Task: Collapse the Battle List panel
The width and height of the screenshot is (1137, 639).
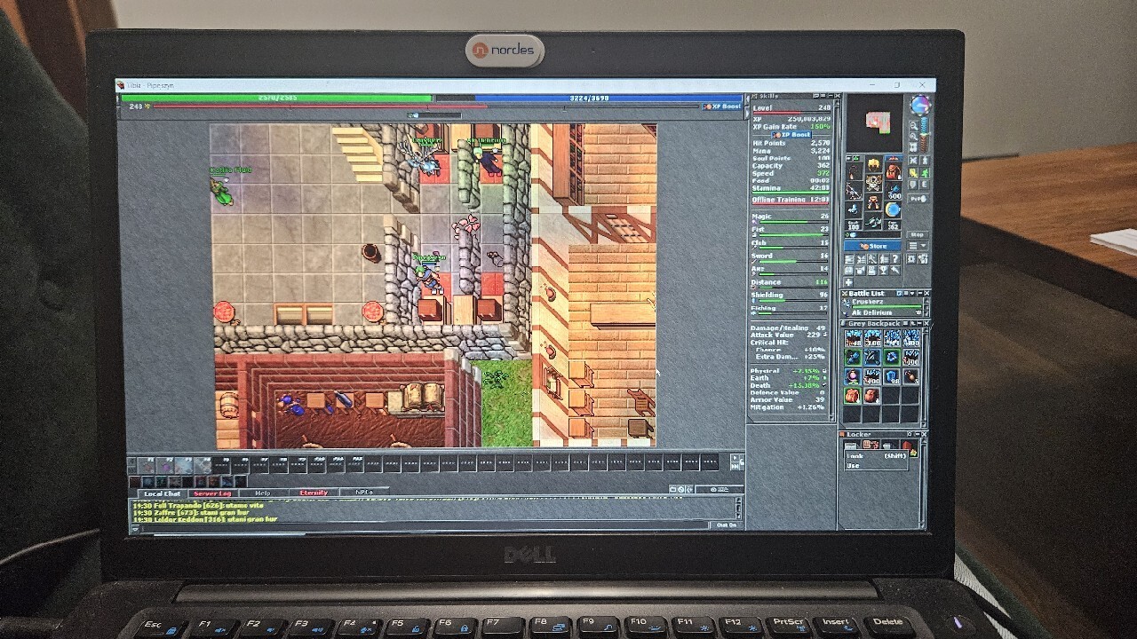Action: [918, 293]
